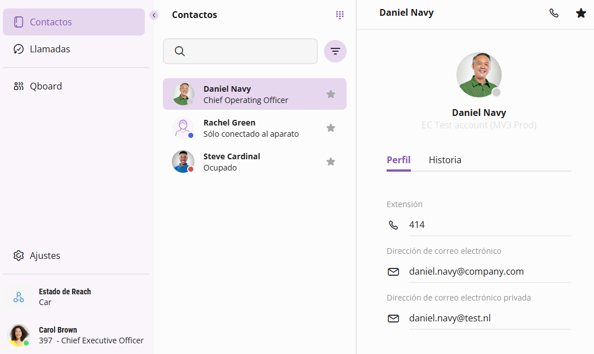Toggle favorite star for Rachel Green
594x354 pixels.
coord(331,128)
